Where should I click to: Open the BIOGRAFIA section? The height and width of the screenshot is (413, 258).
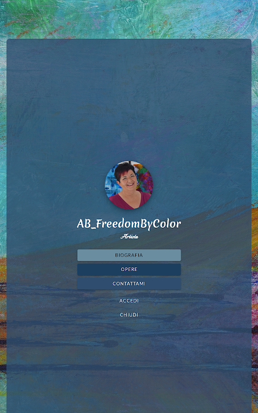(x=129, y=255)
